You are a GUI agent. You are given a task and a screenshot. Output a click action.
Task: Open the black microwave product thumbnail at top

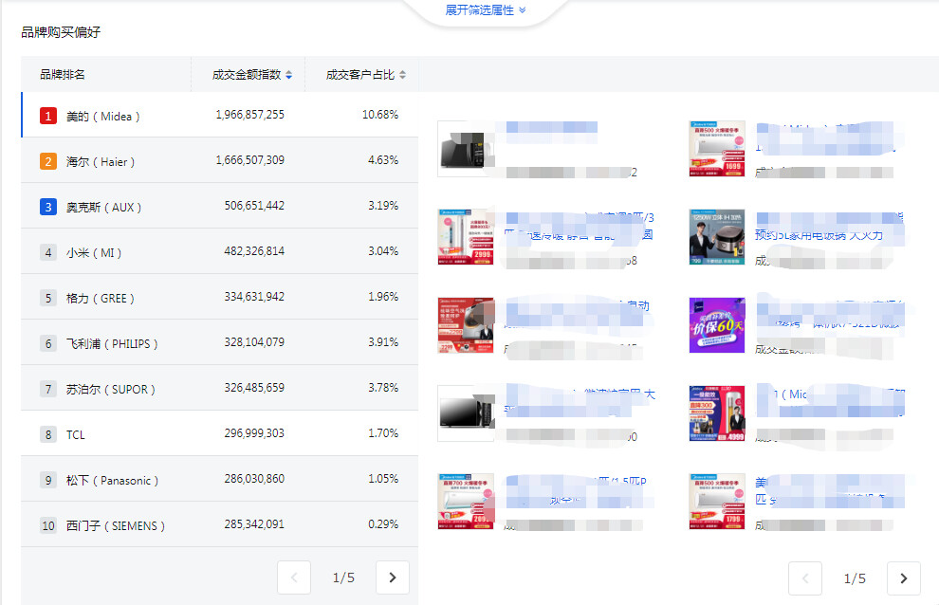pyautogui.click(x=466, y=149)
